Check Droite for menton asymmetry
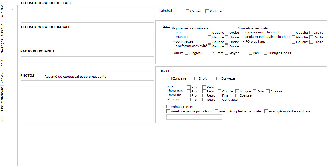The height and width of the screenshot is (166, 329). tap(226, 37)
